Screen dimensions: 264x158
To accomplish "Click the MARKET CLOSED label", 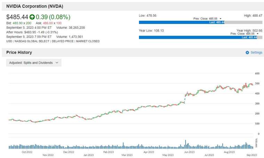I will click(88, 41).
